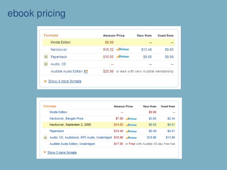
Task: Open the Paperback link priced $10.85
Action: [59, 57]
